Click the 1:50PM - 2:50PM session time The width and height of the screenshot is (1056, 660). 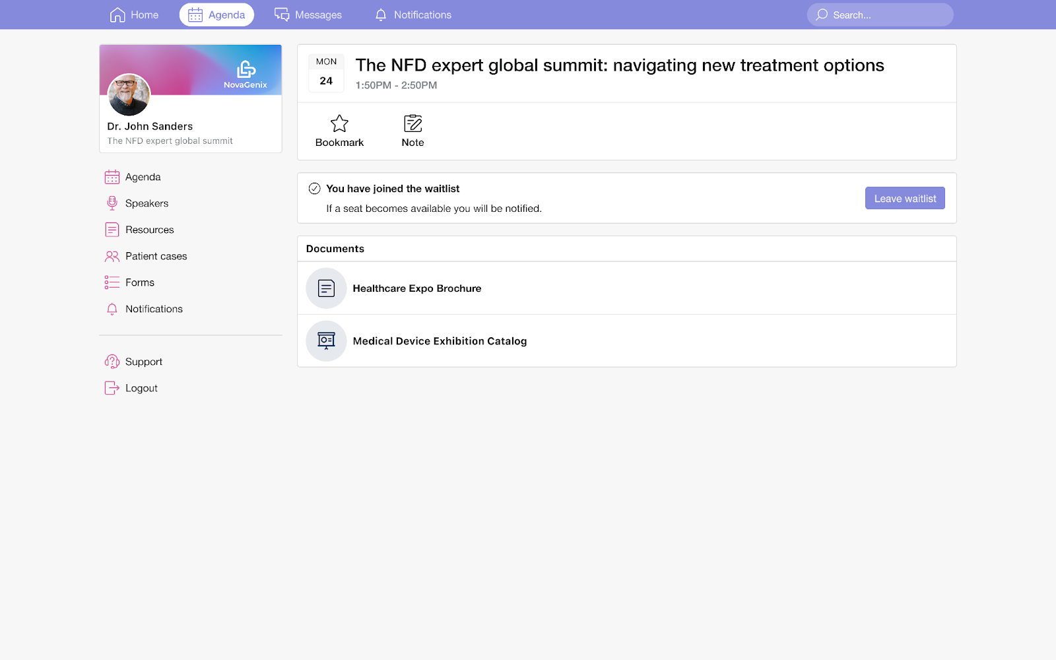[396, 85]
